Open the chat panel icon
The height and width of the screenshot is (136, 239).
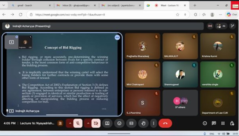[x=214, y=123]
